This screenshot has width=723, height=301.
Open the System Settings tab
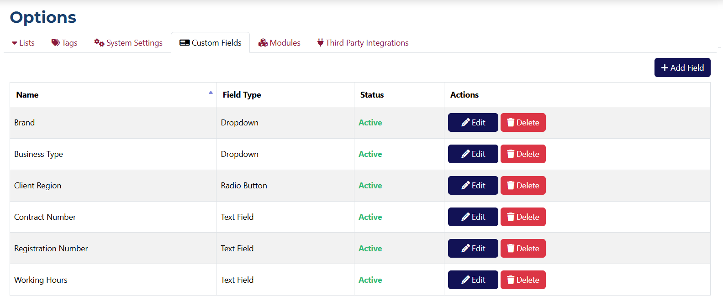(128, 43)
